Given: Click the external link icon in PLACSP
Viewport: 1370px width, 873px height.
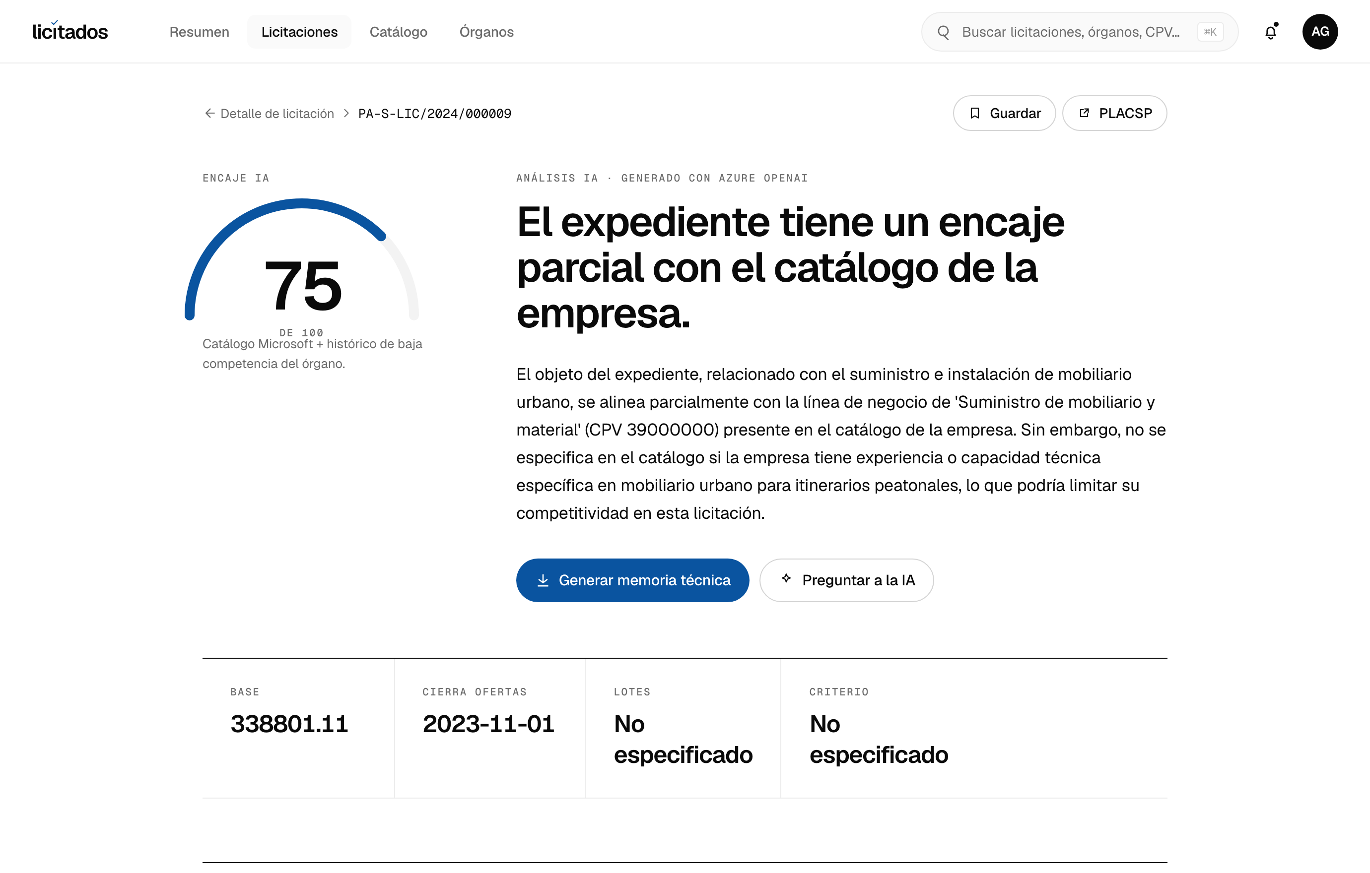Looking at the screenshot, I should tap(1085, 113).
